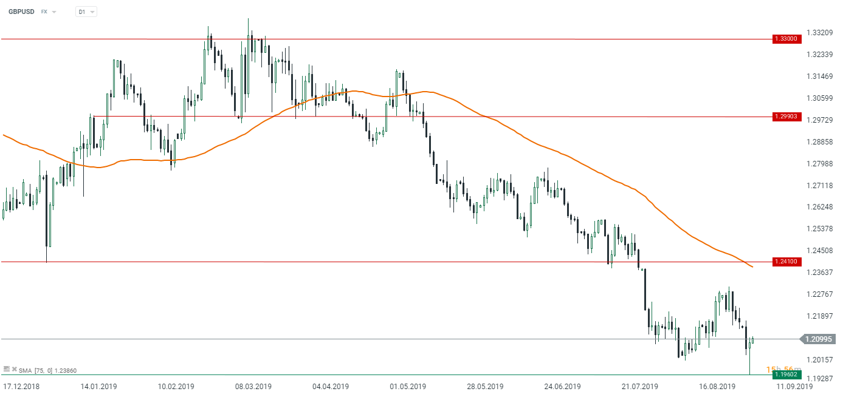Click the GBPUSD symbol name
The width and height of the screenshot is (843, 397).
(21, 12)
